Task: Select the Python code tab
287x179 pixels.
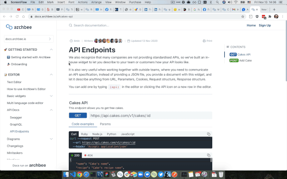Action: (x=112, y=134)
